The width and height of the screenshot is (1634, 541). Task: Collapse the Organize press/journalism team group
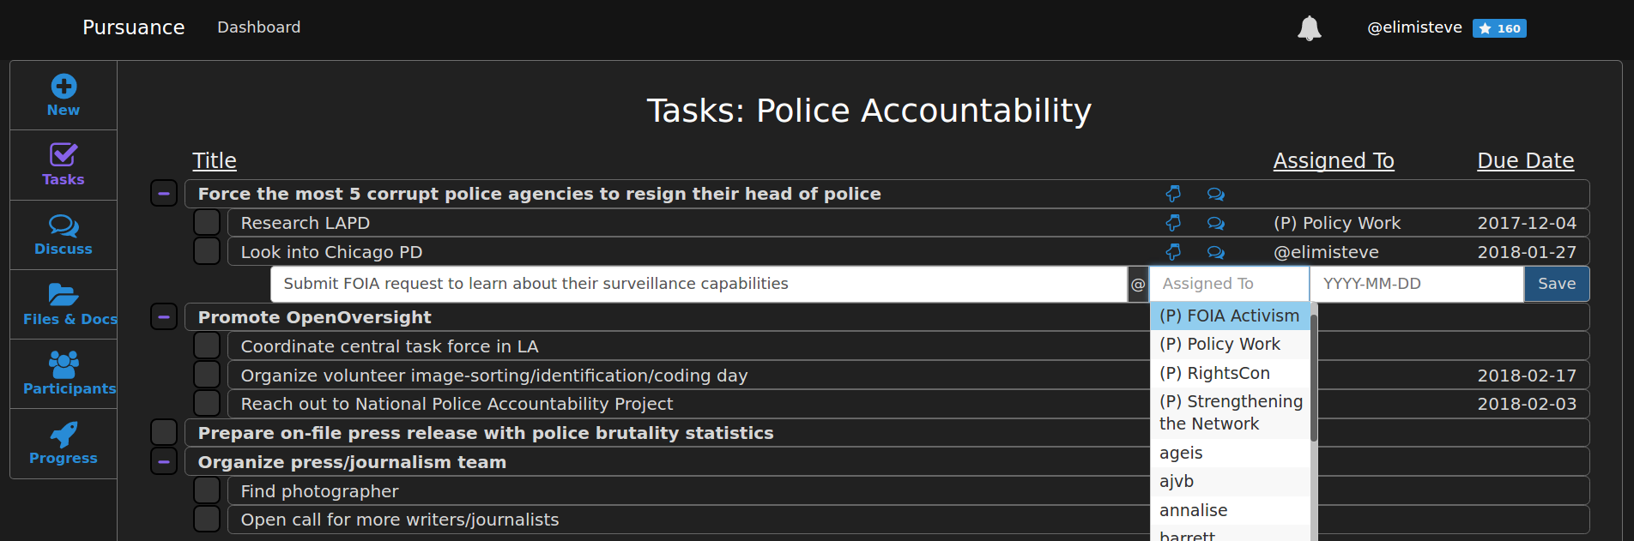click(164, 461)
